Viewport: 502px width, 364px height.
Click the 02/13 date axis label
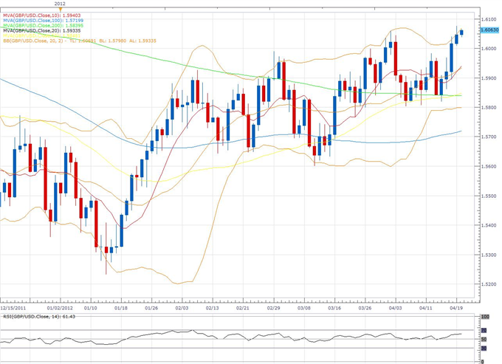(x=212, y=308)
